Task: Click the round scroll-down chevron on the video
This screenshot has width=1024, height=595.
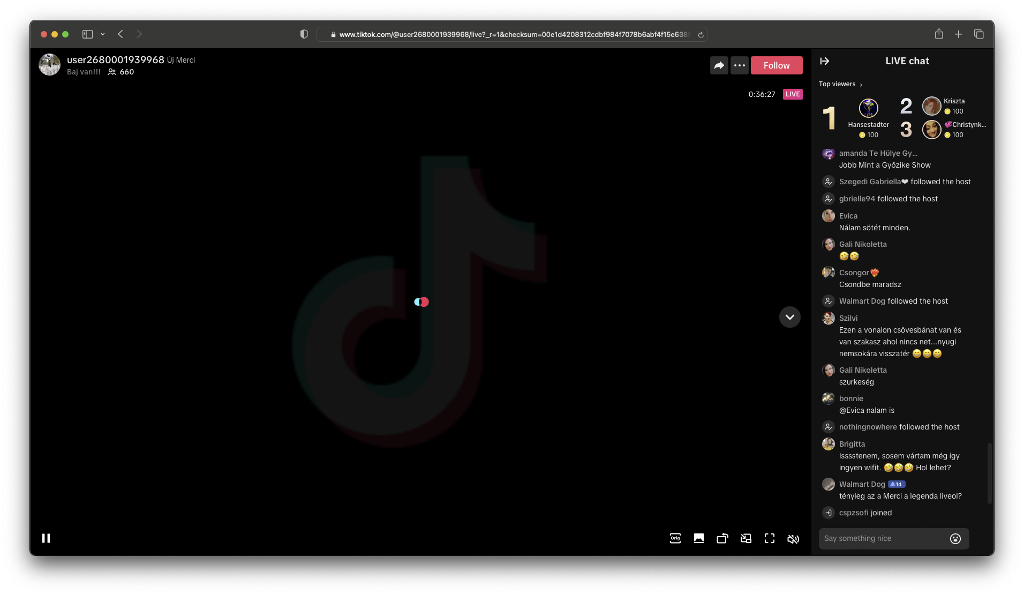Action: (x=790, y=317)
